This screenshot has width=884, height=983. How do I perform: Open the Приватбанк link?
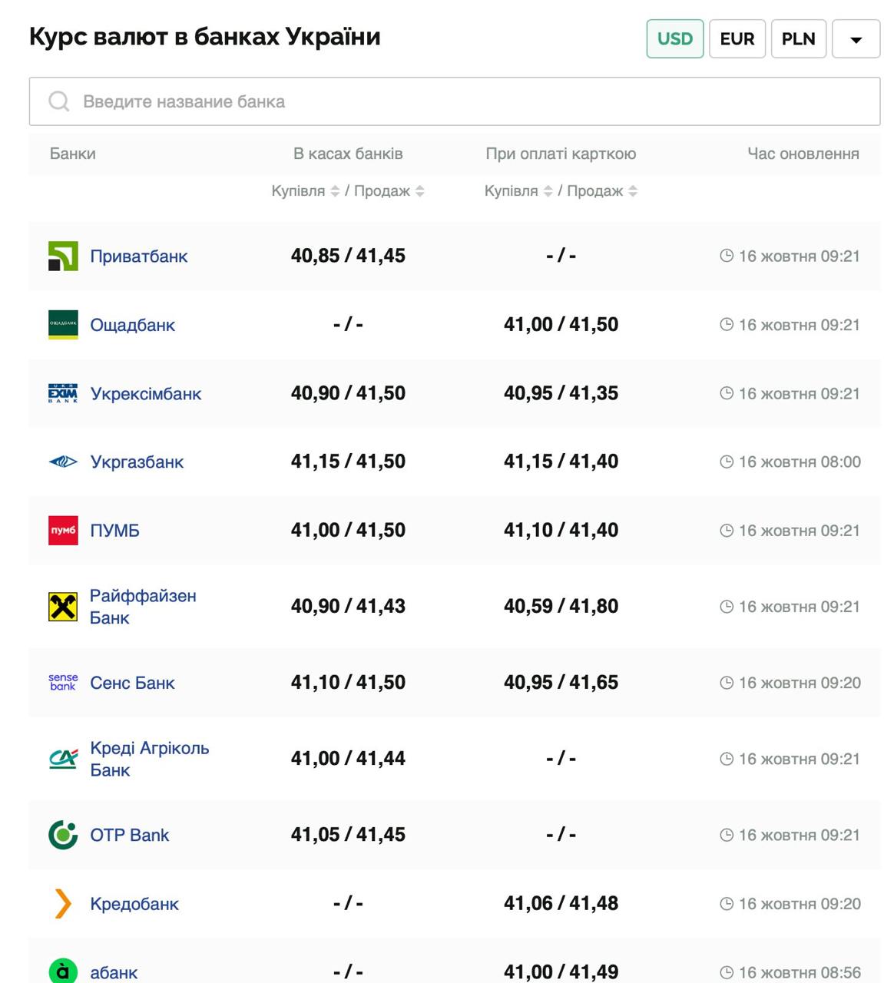[139, 257]
